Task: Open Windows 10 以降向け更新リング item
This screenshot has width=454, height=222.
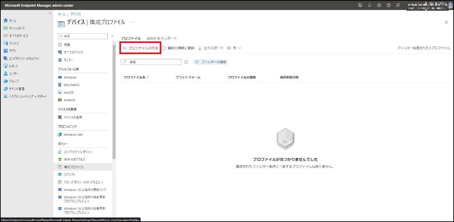Action: tap(83, 190)
